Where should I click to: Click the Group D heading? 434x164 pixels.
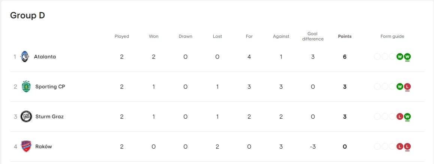pos(27,15)
